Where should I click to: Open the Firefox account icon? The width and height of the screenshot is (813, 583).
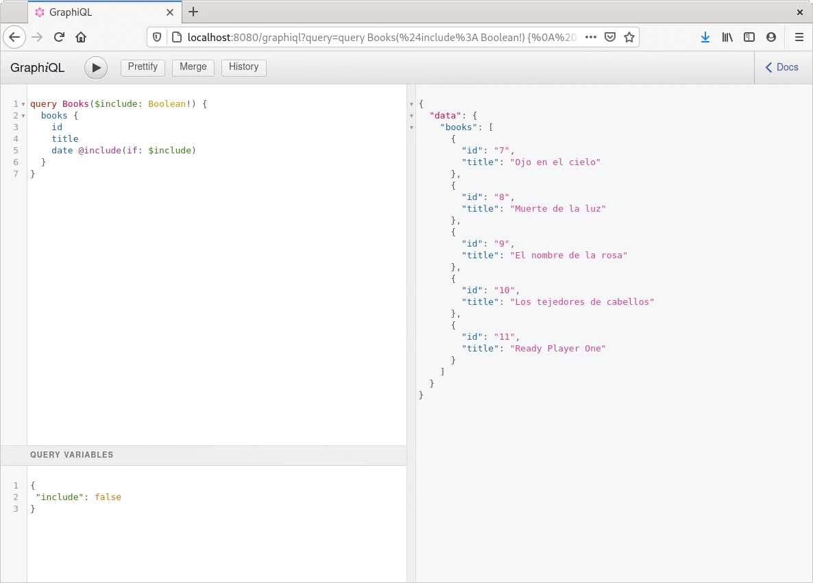(x=771, y=37)
